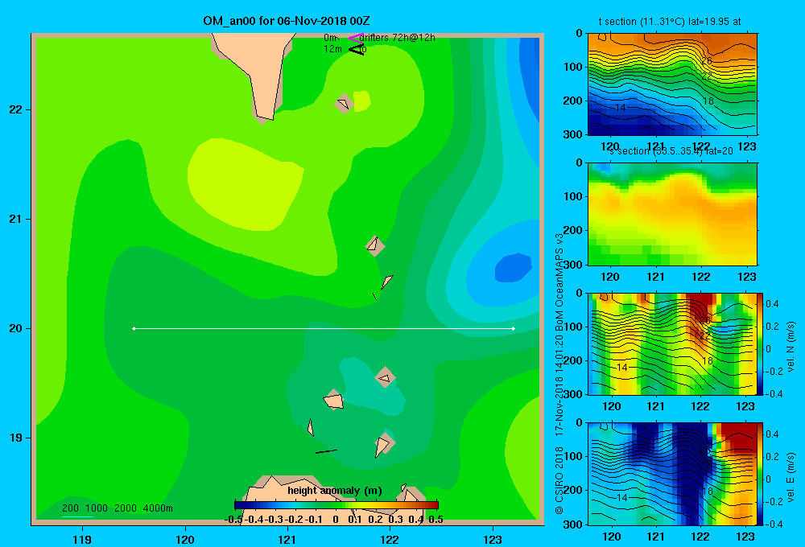The height and width of the screenshot is (547, 805).
Task: Click the '200 1000 2000 4000m' depth legend
Action: 117,508
